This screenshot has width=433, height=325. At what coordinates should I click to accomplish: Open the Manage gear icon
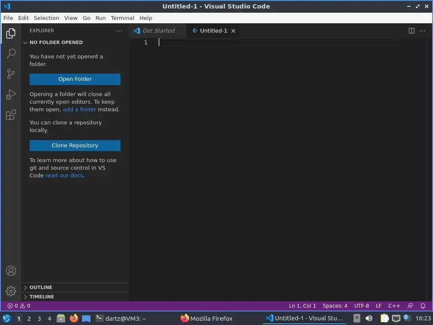pos(11,291)
